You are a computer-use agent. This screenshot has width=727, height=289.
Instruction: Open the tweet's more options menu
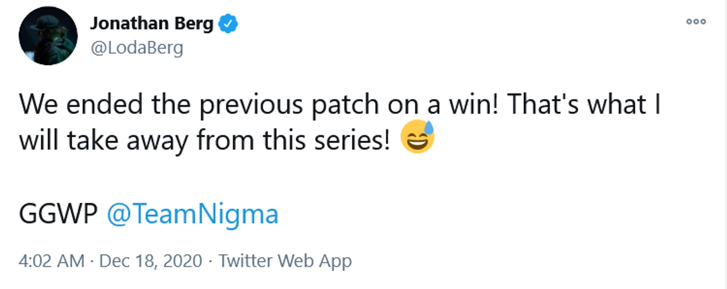click(x=696, y=21)
